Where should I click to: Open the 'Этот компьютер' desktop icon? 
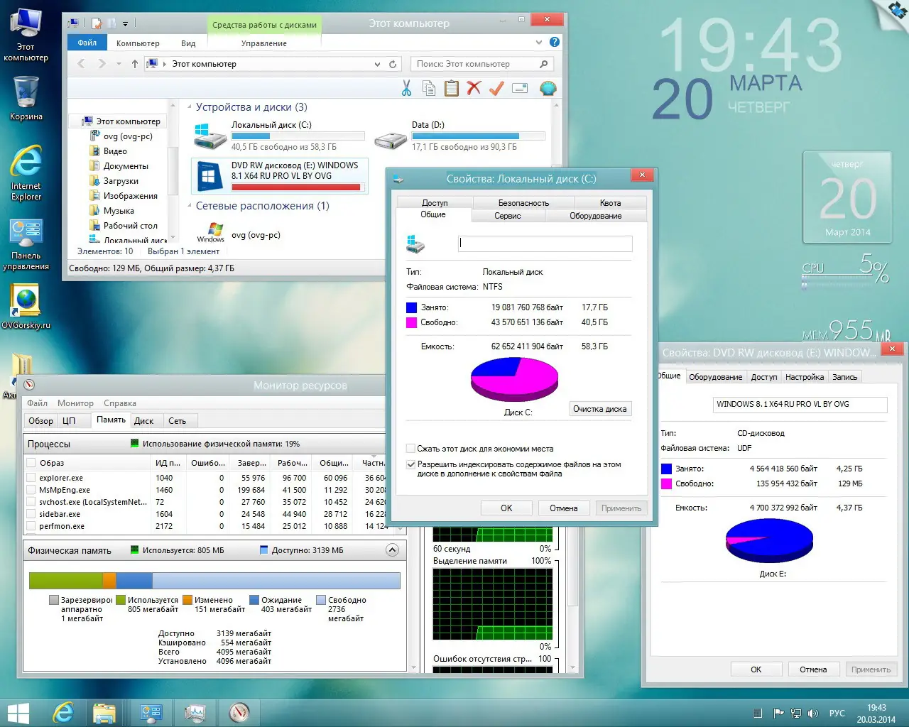point(26,34)
